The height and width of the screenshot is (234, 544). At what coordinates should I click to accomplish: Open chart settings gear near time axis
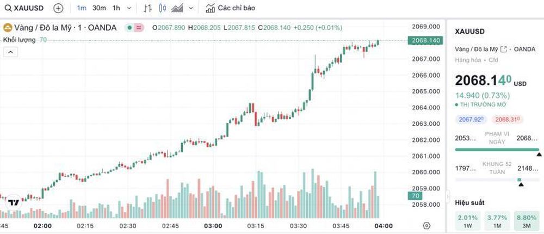426,226
